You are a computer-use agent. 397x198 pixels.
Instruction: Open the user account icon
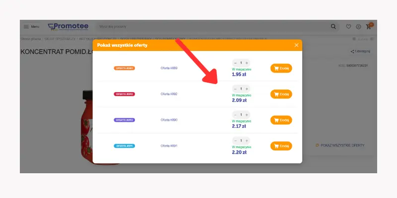point(358,26)
